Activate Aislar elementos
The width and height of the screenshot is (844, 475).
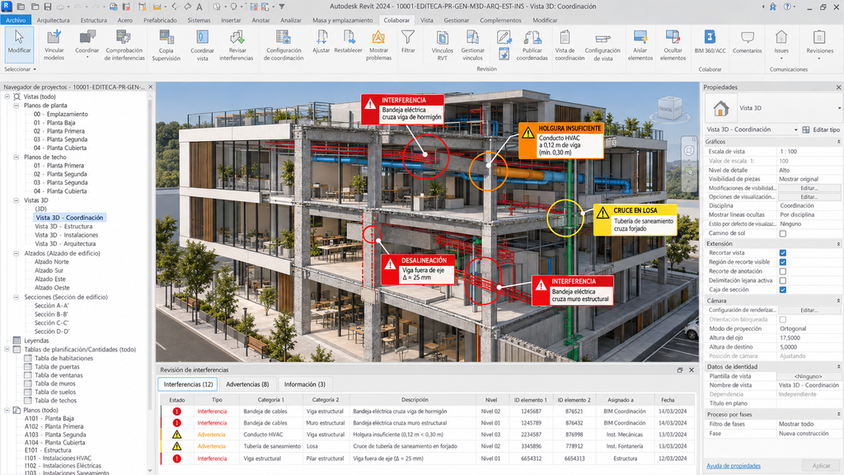640,45
